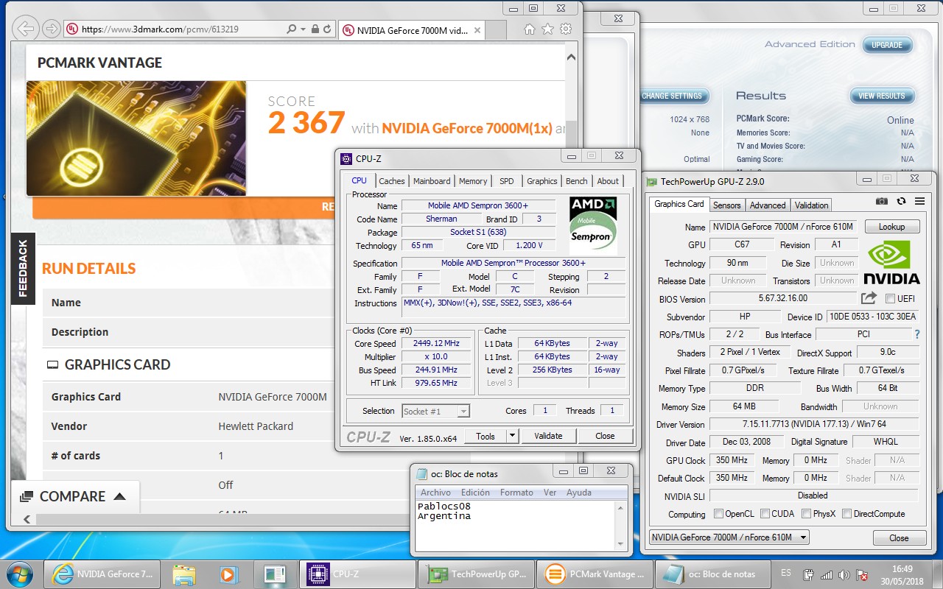Open Ver menu in Bloc de notas

pyautogui.click(x=550, y=493)
